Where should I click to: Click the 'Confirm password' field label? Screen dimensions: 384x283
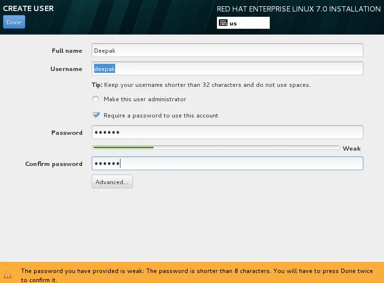(x=54, y=164)
